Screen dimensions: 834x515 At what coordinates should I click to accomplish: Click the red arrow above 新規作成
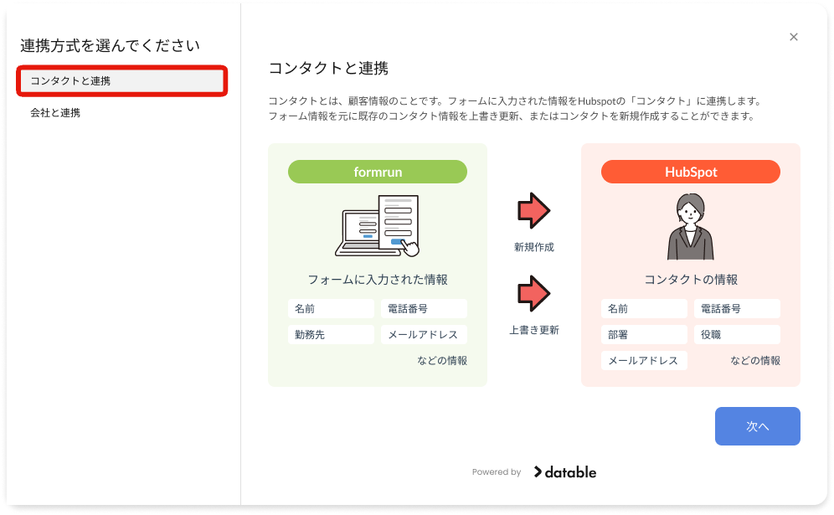[x=533, y=211]
